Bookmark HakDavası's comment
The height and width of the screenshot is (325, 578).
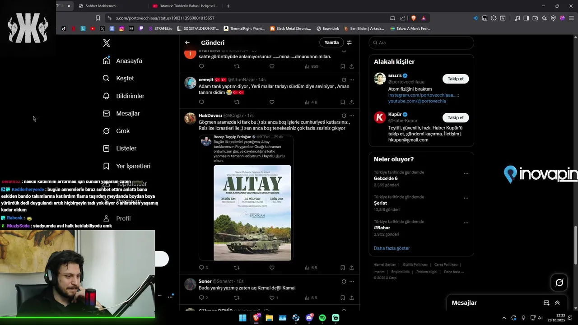tap(343, 268)
